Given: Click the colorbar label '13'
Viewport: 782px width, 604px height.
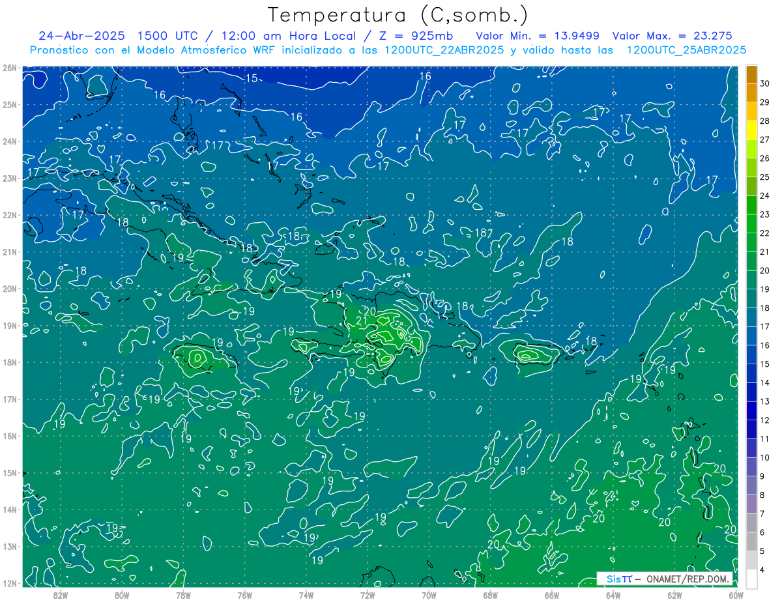Looking at the screenshot, I should point(765,401).
